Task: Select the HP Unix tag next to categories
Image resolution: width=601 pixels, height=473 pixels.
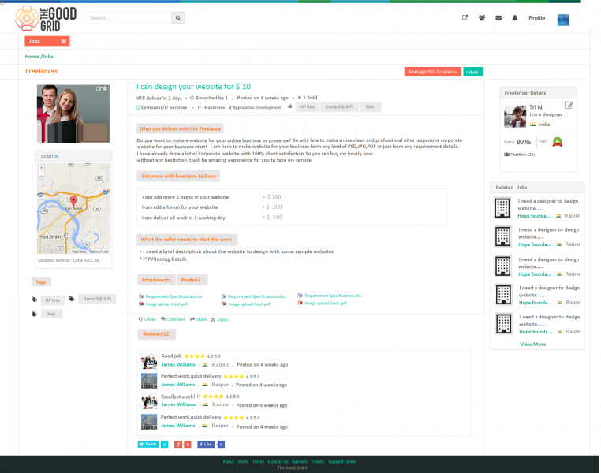Action: point(308,107)
